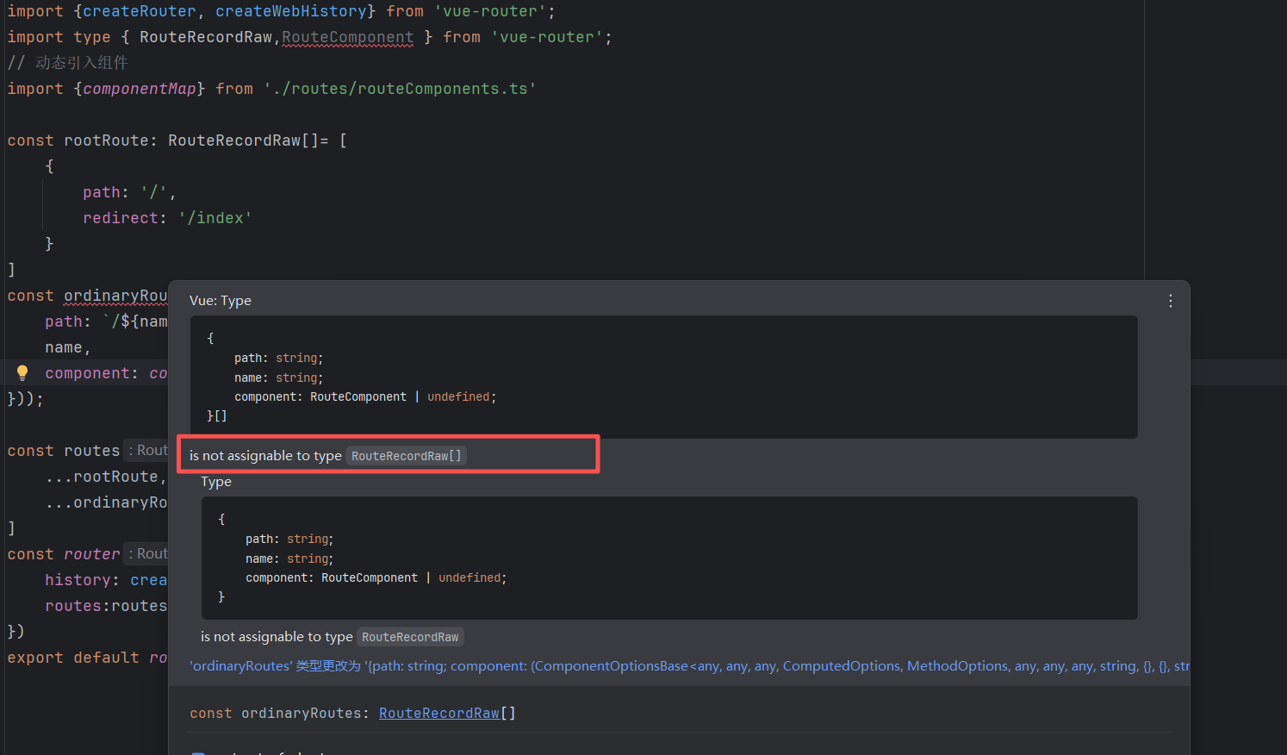1287x755 pixels.
Task: Click the RouteRecordRaw chip without brackets
Action: point(410,637)
